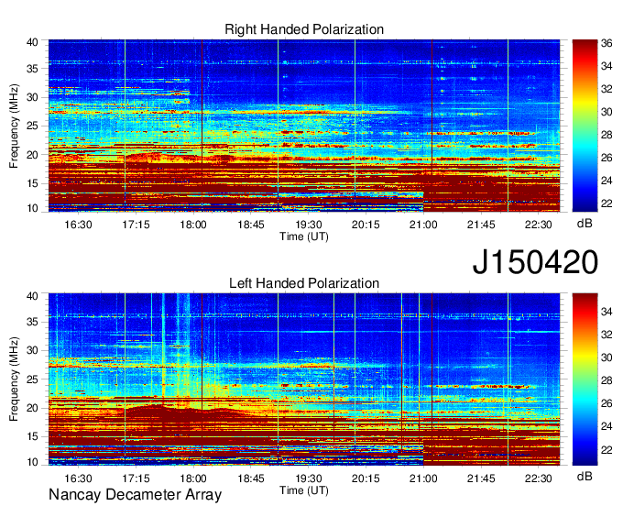This screenshot has width=623, height=506.
Task: Click the 28 dB value on Left Handed colorbar
Action: pos(607,380)
